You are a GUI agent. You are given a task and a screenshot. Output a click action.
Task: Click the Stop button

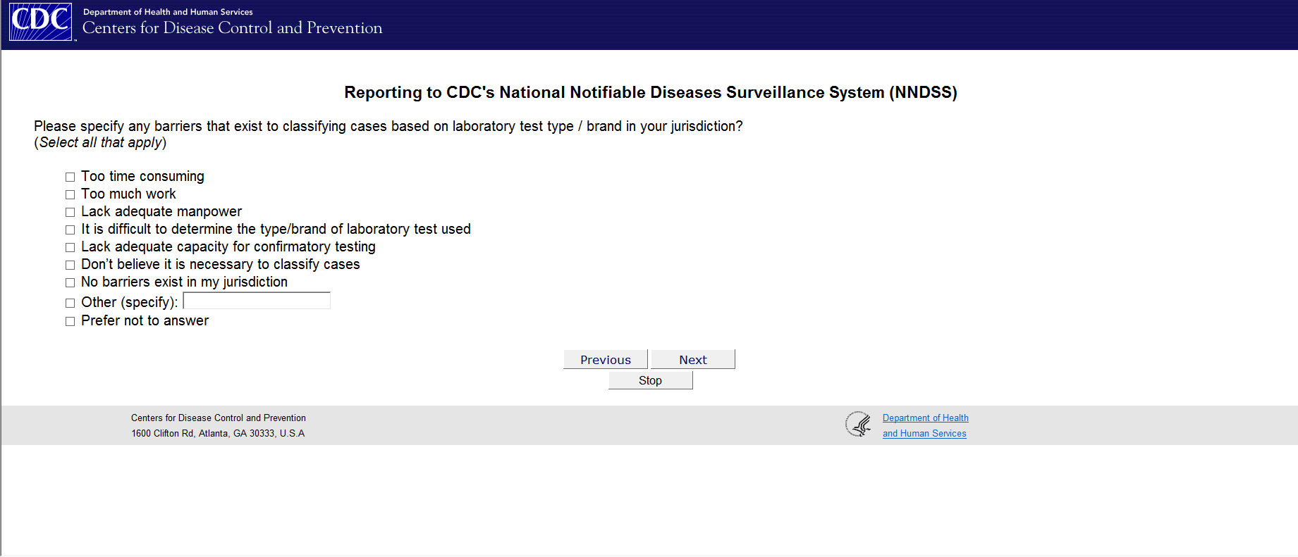point(650,380)
